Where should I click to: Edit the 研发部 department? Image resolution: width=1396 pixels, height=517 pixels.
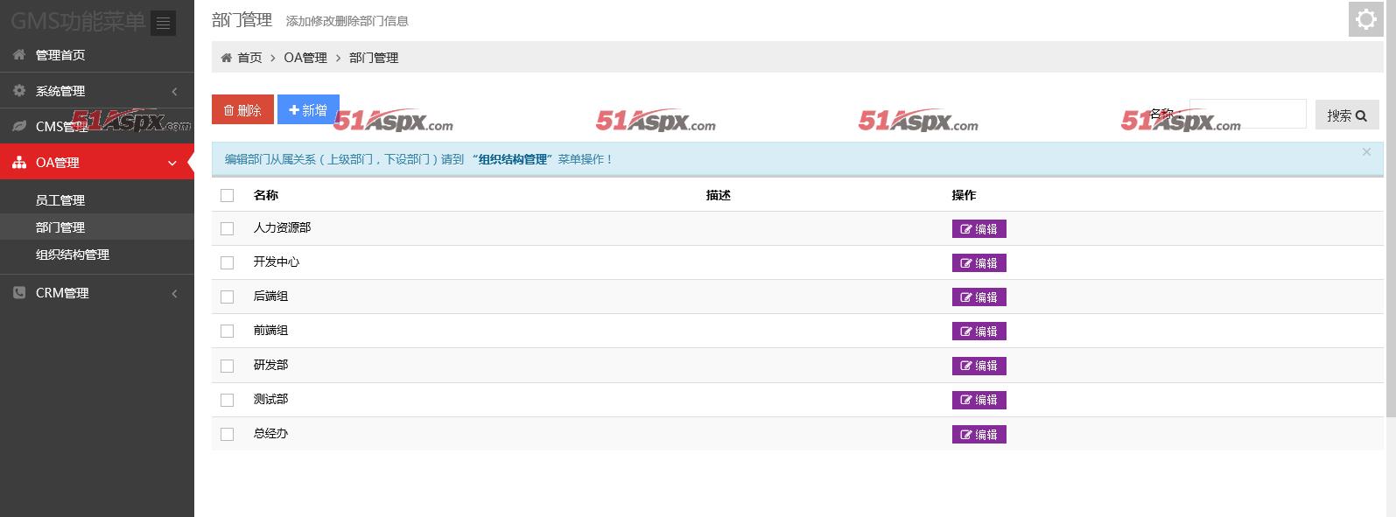(979, 366)
